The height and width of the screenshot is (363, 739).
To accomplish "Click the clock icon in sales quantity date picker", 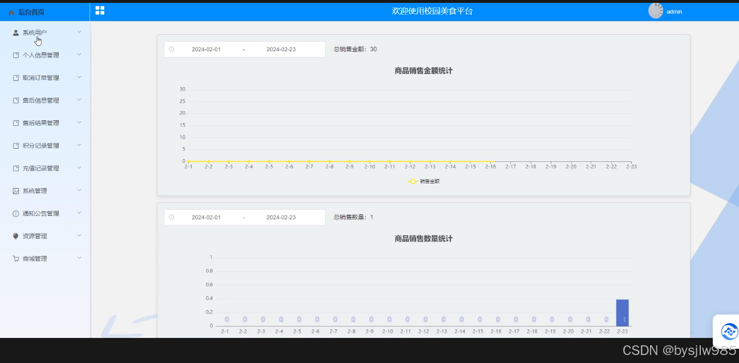I will pyautogui.click(x=172, y=217).
